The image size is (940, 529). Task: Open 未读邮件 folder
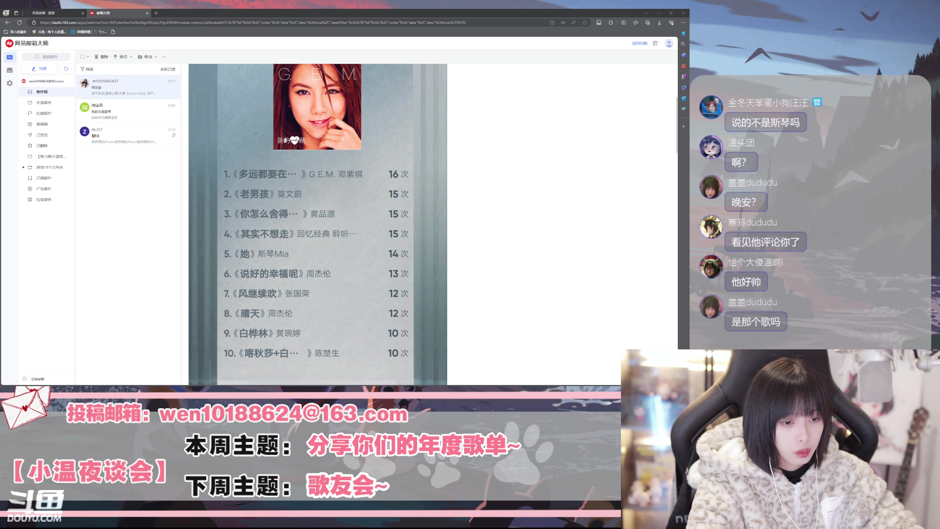coord(47,102)
